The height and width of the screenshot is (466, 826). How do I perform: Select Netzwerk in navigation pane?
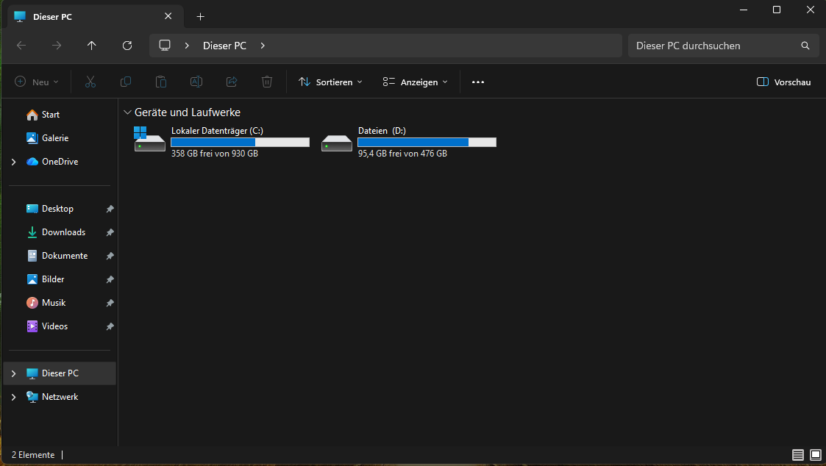(60, 397)
